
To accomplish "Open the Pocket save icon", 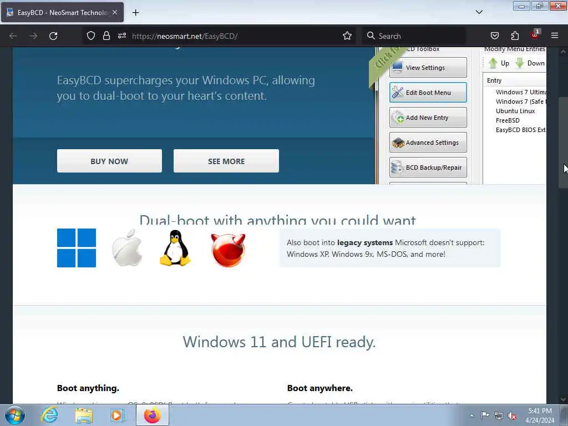I will tap(494, 36).
